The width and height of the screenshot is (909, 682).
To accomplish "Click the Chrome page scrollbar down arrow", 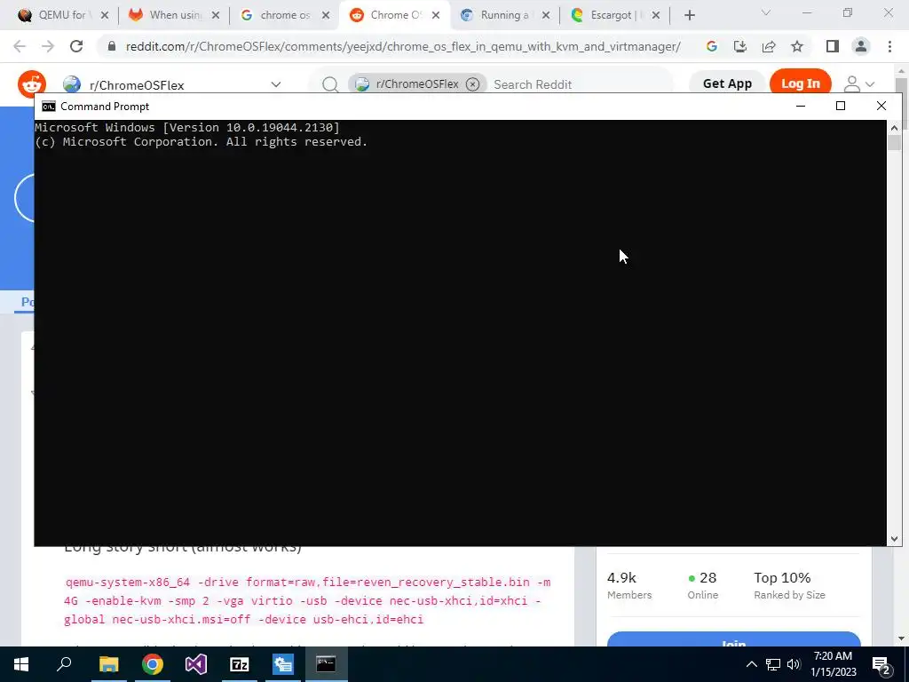I will (902, 638).
